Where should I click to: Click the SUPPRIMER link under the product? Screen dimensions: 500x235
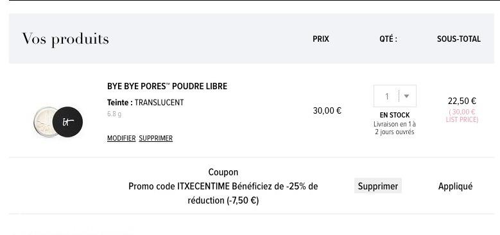[x=155, y=138]
